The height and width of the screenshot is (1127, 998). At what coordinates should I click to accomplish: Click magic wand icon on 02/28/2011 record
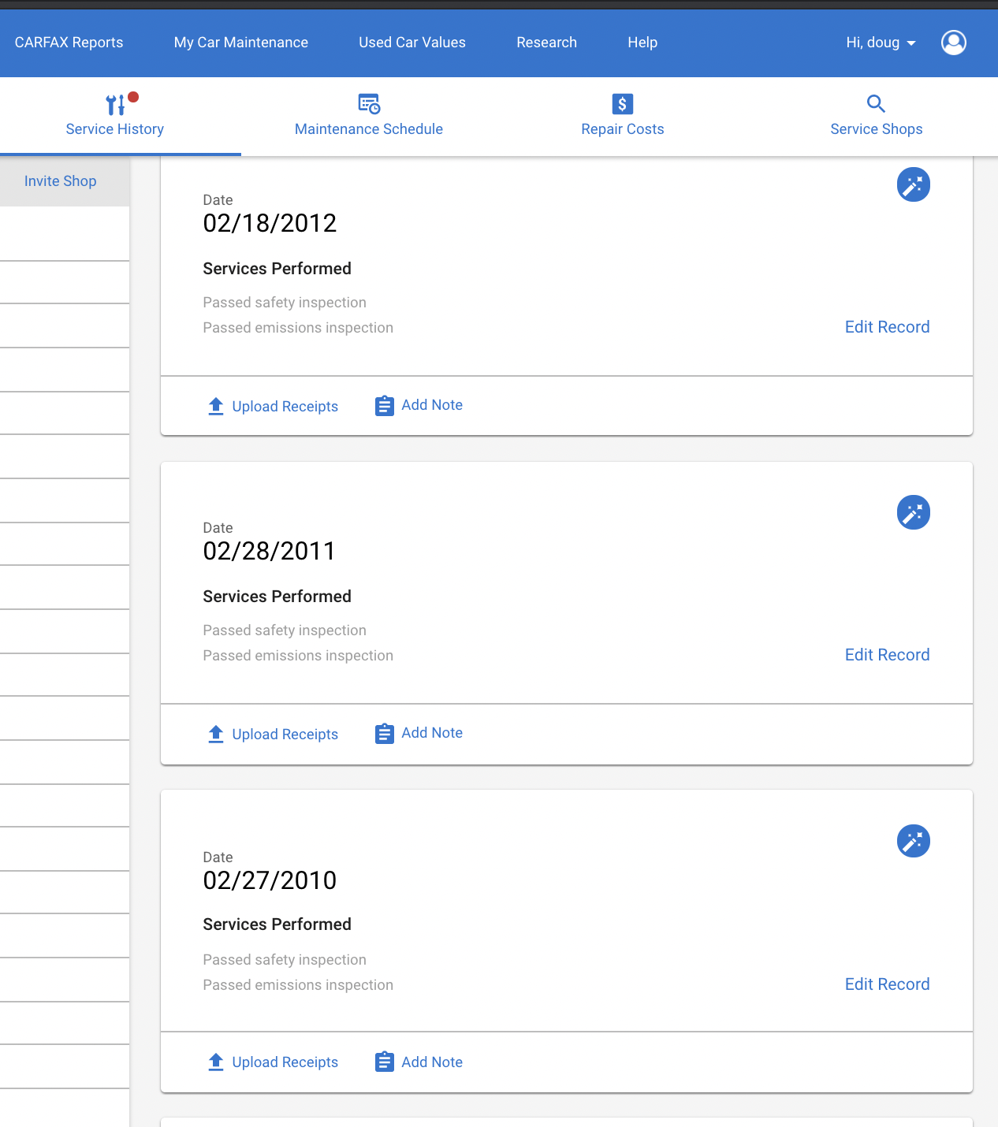913,512
